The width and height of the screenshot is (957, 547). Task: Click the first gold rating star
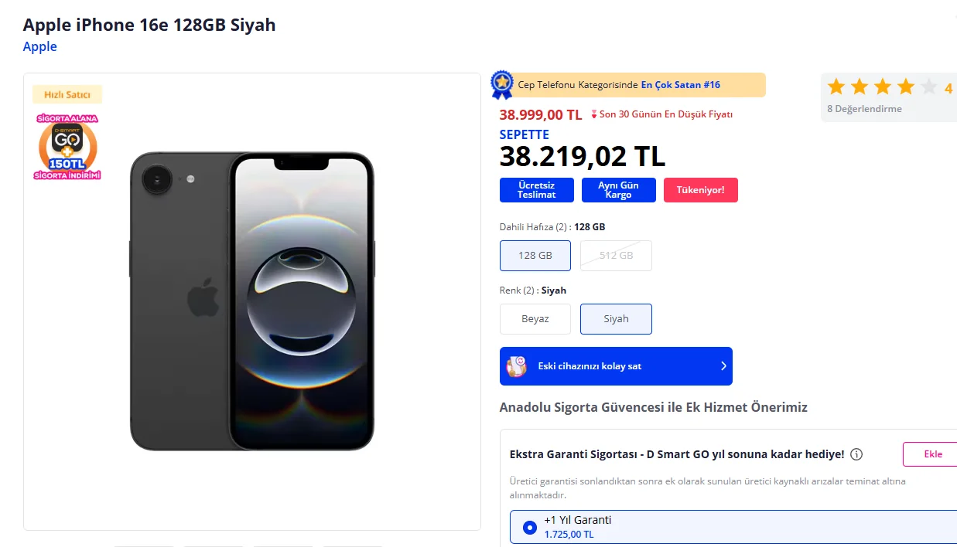(836, 87)
